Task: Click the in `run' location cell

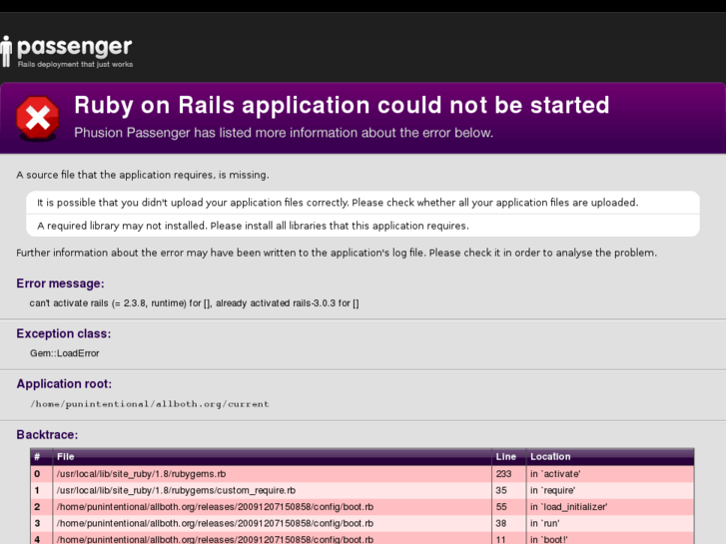Action: [610, 523]
